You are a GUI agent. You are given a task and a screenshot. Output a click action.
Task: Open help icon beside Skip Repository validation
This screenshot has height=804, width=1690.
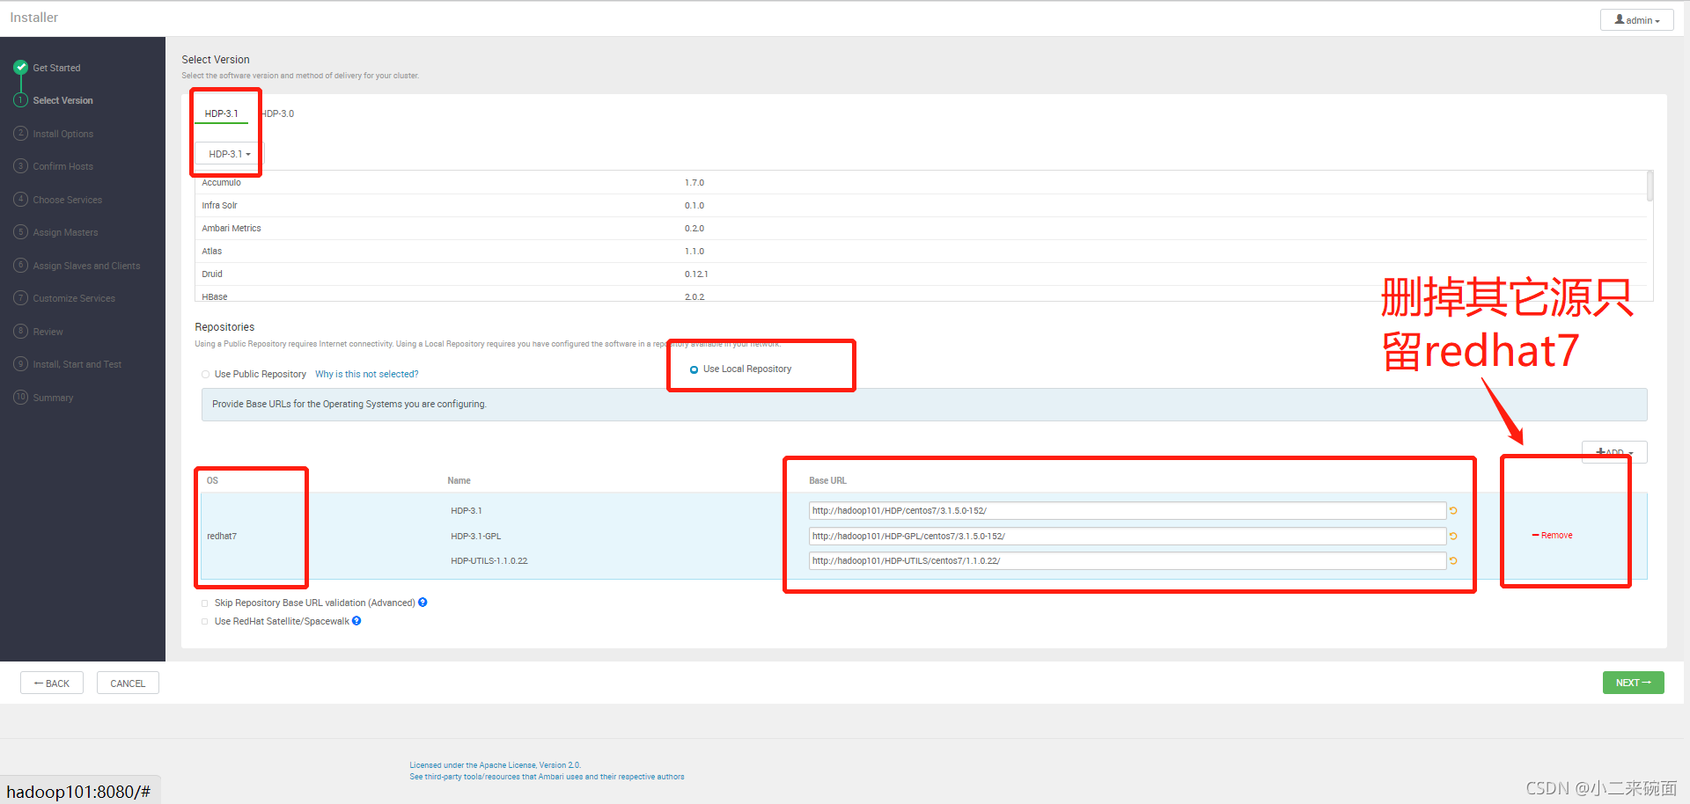422,603
